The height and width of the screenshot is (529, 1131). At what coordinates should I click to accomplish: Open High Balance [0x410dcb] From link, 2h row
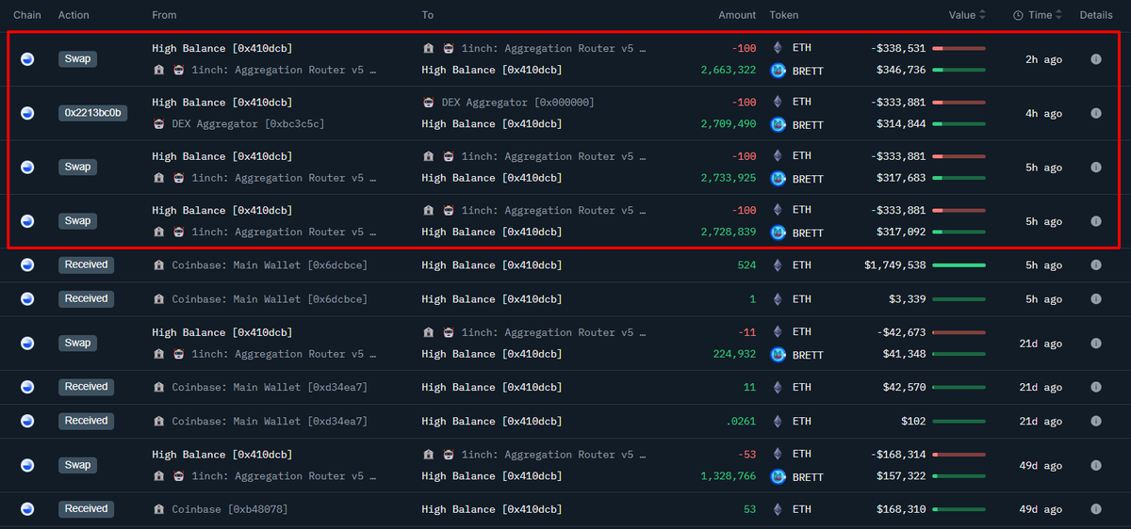pyautogui.click(x=222, y=48)
